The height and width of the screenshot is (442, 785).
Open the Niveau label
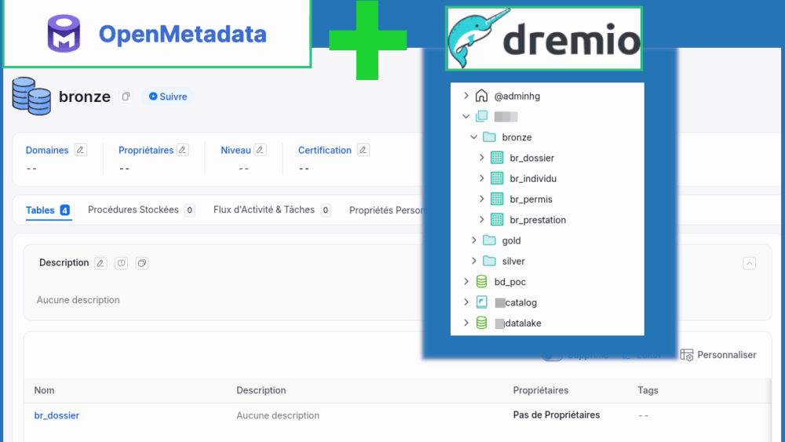[235, 150]
